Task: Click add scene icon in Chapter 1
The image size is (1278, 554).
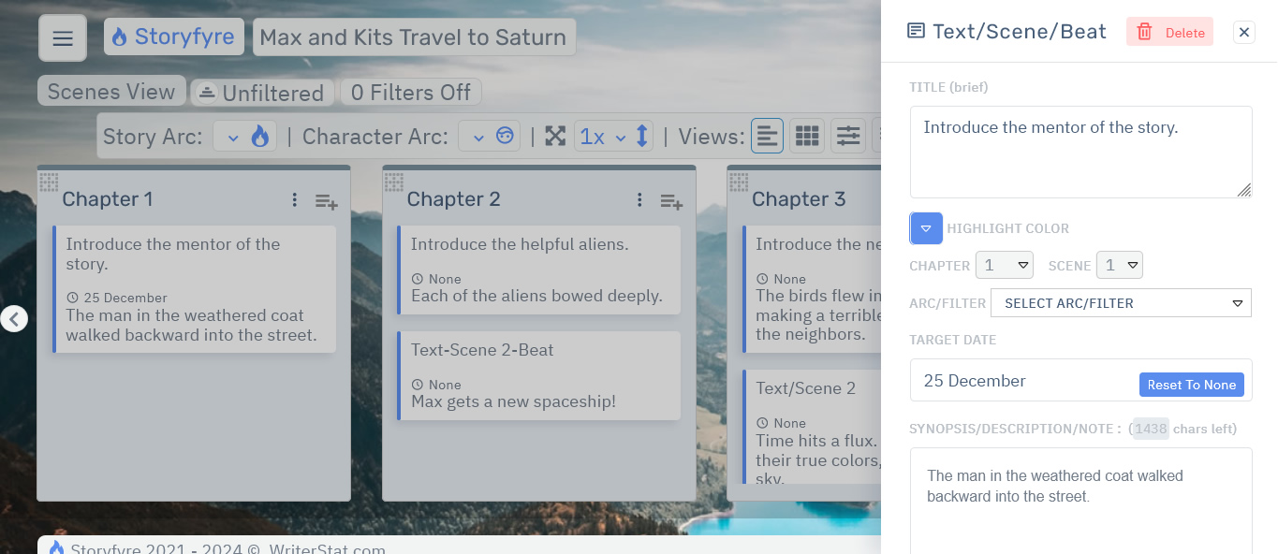Action: (326, 200)
